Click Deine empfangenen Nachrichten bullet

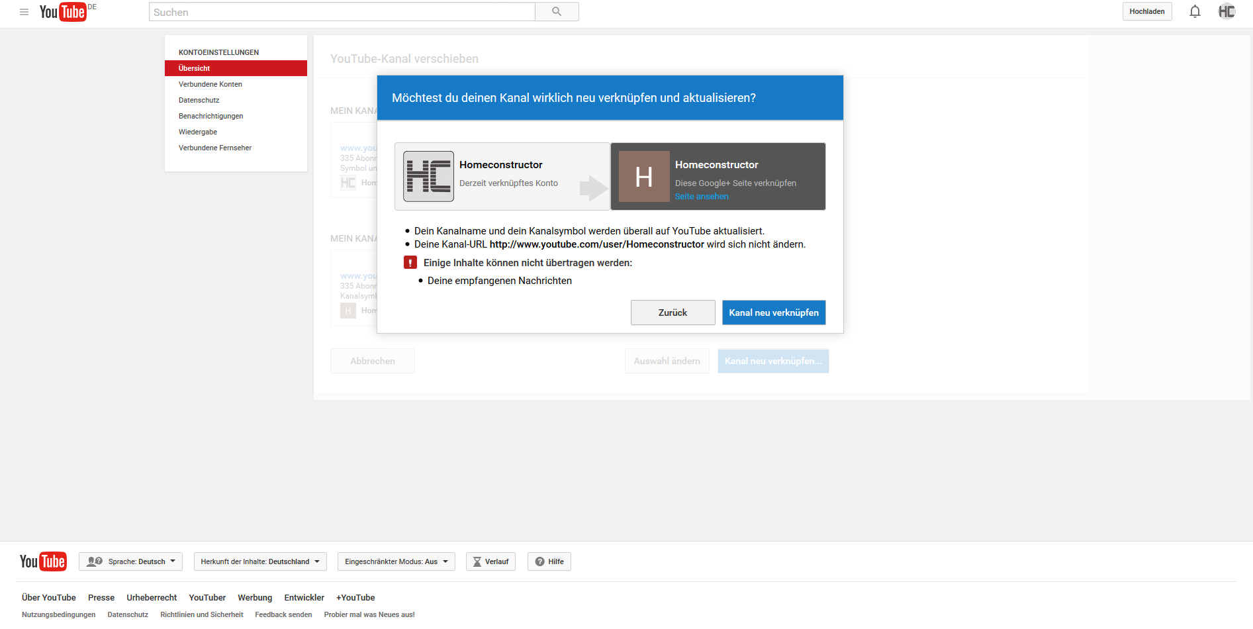[500, 281]
